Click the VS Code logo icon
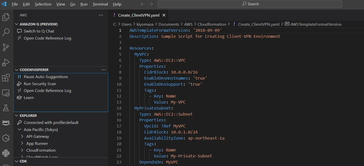Screen dimensions: 364x166 tap(4, 4)
